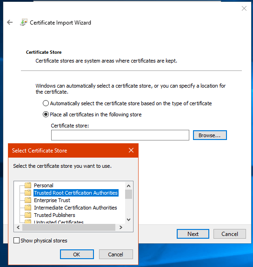253x267 pixels.
Task: Open the Browse... store picker
Action: 210,135
